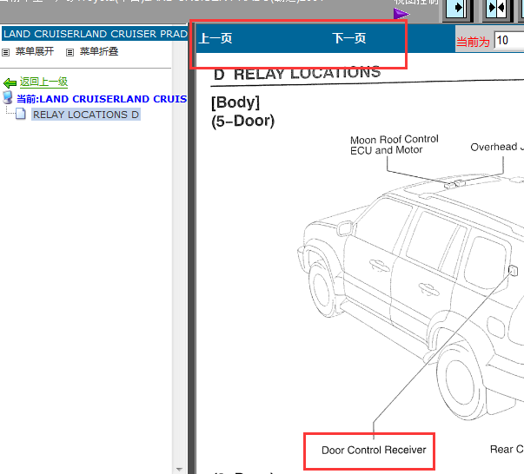The width and height of the screenshot is (524, 474).
Task: Click the LAND CRUISER PRADO sidebar header
Action: click(95, 34)
